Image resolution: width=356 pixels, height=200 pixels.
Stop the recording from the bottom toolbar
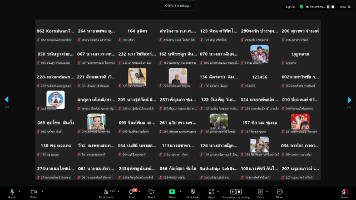[x=239, y=192]
